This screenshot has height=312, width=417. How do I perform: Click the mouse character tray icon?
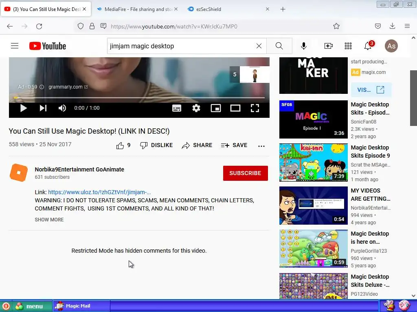click(389, 305)
